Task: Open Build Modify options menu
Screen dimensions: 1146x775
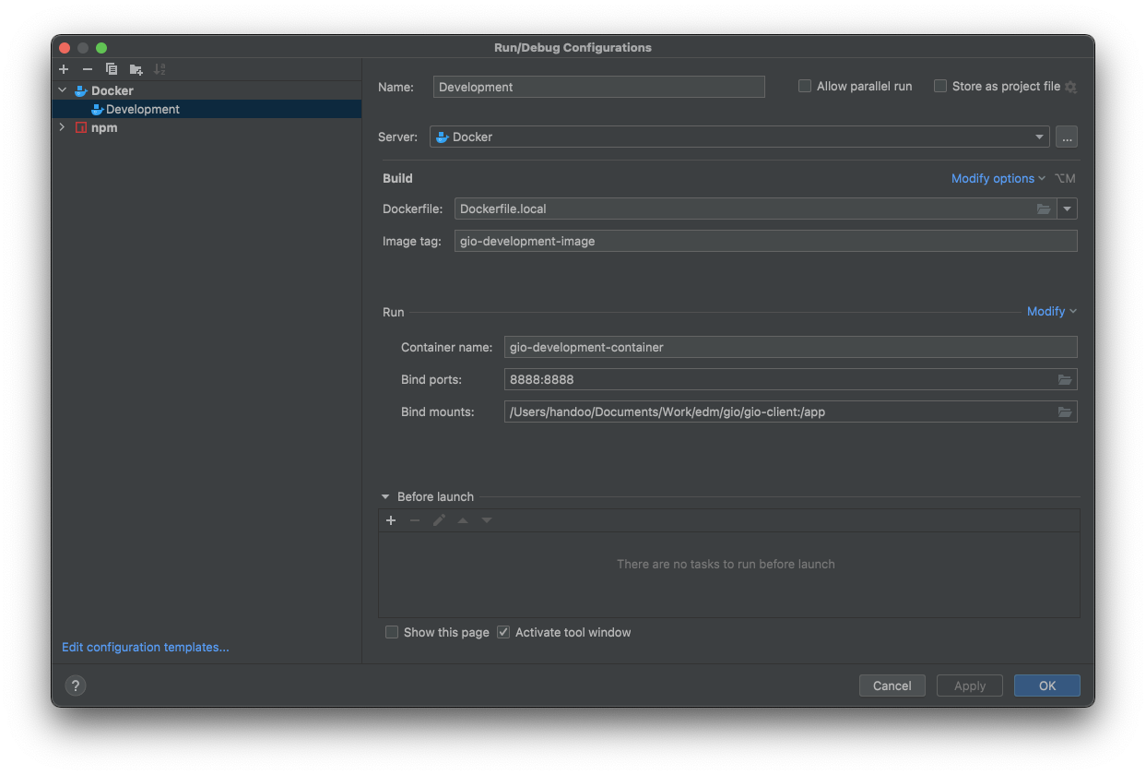Action: click(998, 178)
